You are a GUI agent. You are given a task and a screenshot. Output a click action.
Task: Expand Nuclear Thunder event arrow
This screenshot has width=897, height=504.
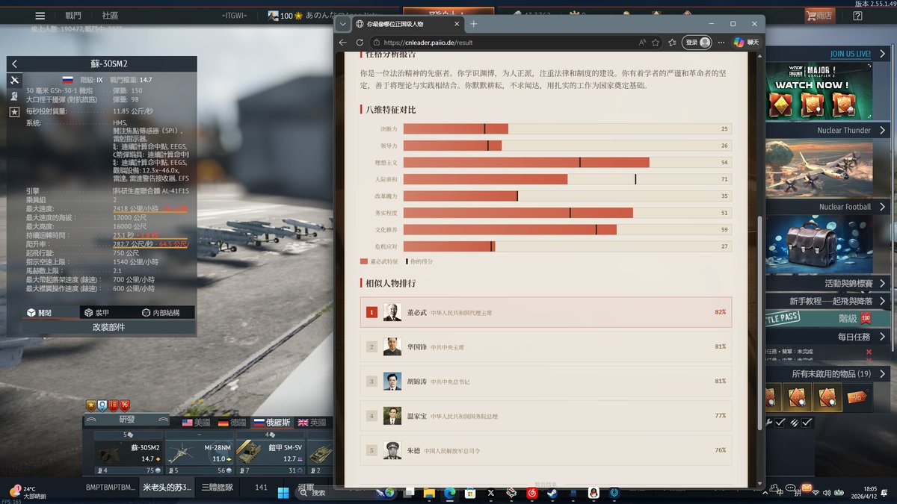point(882,130)
